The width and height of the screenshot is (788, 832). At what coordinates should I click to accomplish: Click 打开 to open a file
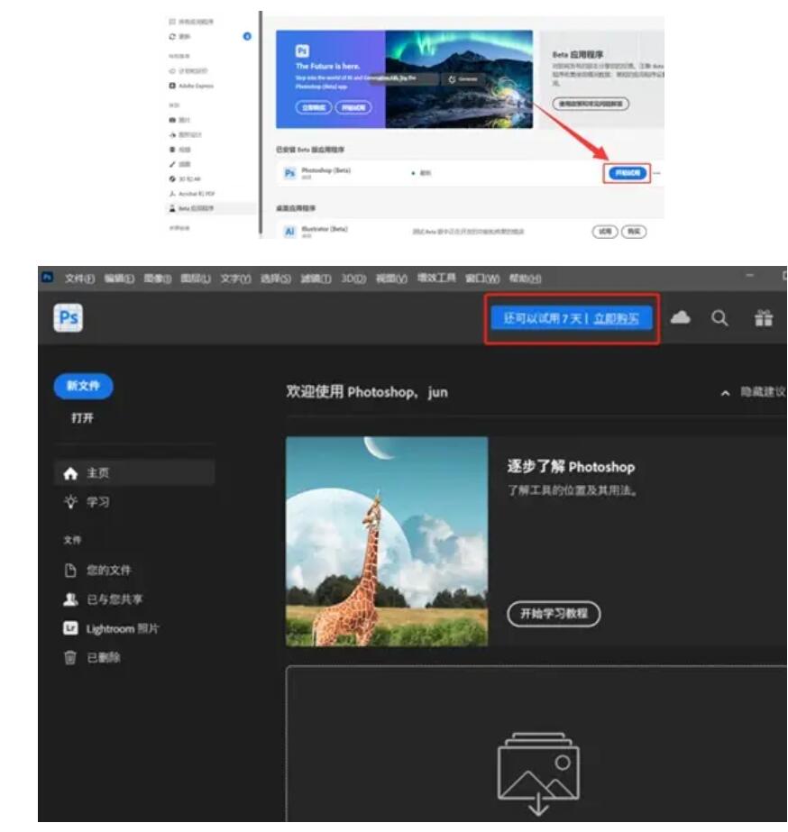click(x=82, y=418)
